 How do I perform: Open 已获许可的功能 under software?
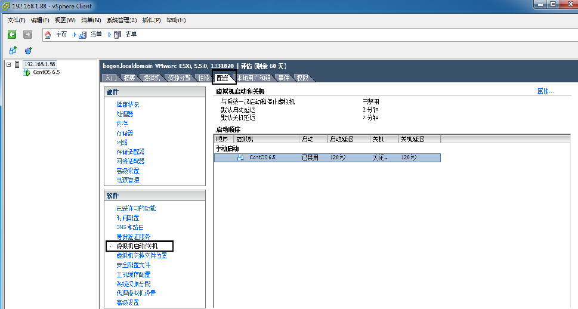click(136, 208)
